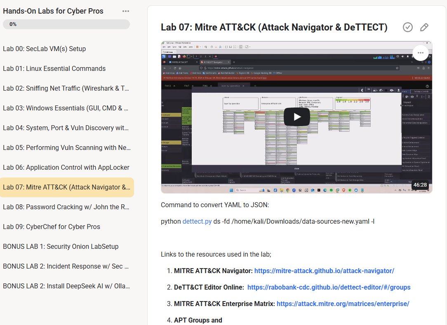Select Lab 07: Mitre ATT&CK in sidebar
Viewport: 447px width, 325px height.
click(67, 187)
